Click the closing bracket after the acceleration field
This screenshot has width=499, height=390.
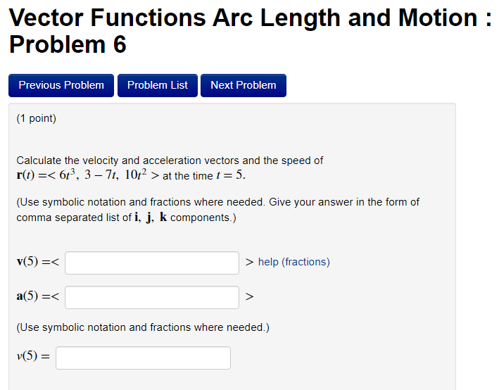tap(249, 297)
